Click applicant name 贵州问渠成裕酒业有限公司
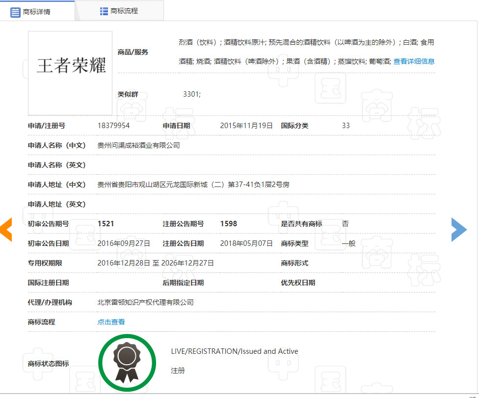 click(138, 145)
